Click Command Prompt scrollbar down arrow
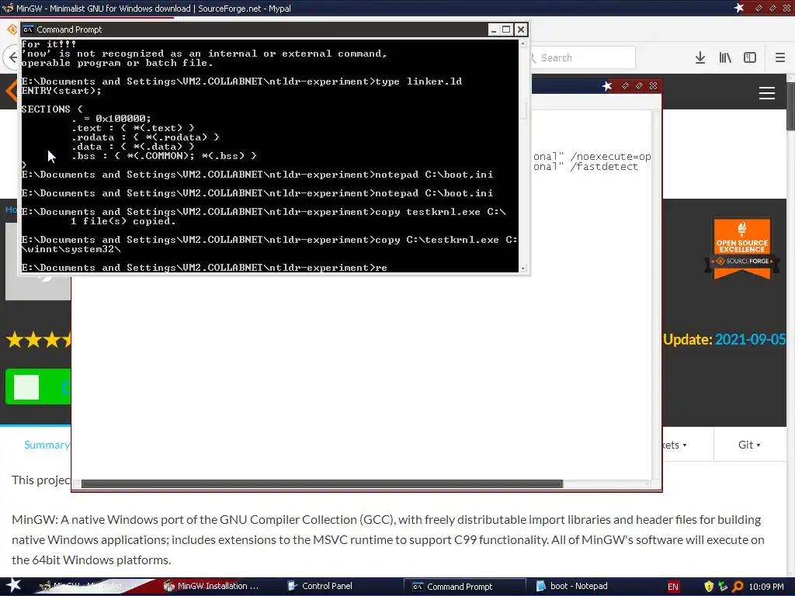Image resolution: width=795 pixels, height=596 pixels. 522,268
